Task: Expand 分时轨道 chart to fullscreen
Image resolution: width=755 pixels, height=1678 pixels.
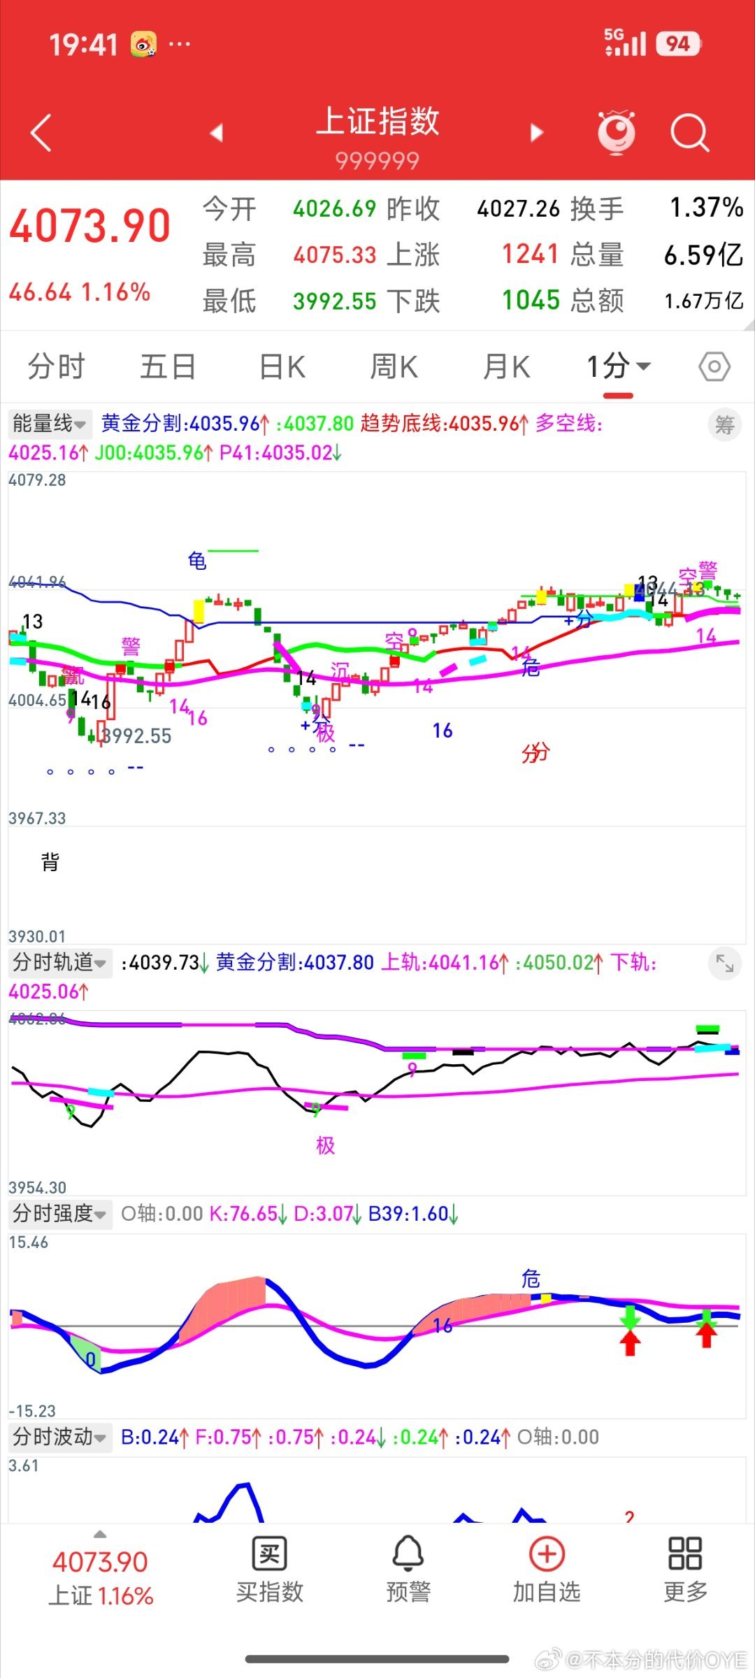Action: pyautogui.click(x=724, y=964)
